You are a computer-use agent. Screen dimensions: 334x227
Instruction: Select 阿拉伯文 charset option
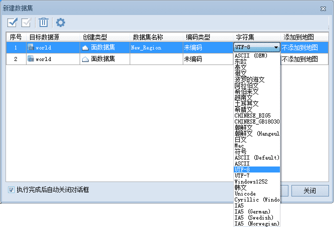(x=257, y=85)
